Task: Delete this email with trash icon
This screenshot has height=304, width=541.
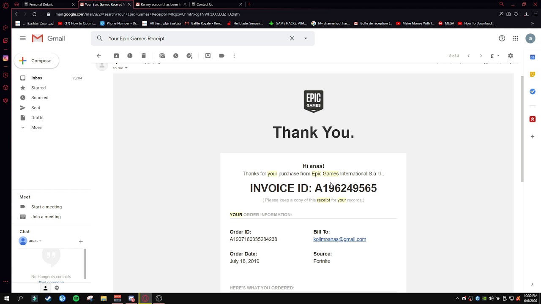Action: (144, 56)
